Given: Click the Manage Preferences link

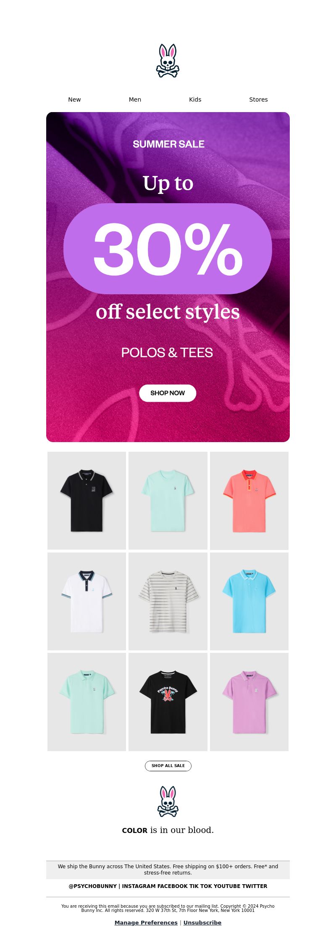Looking at the screenshot, I should 146,922.
